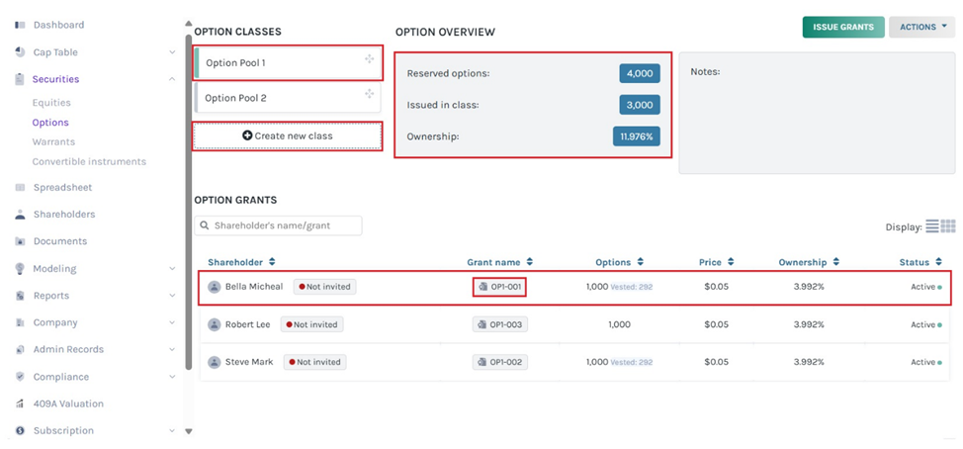The image size is (963, 449).
Task: Click the Notes text area
Action: pos(817,113)
